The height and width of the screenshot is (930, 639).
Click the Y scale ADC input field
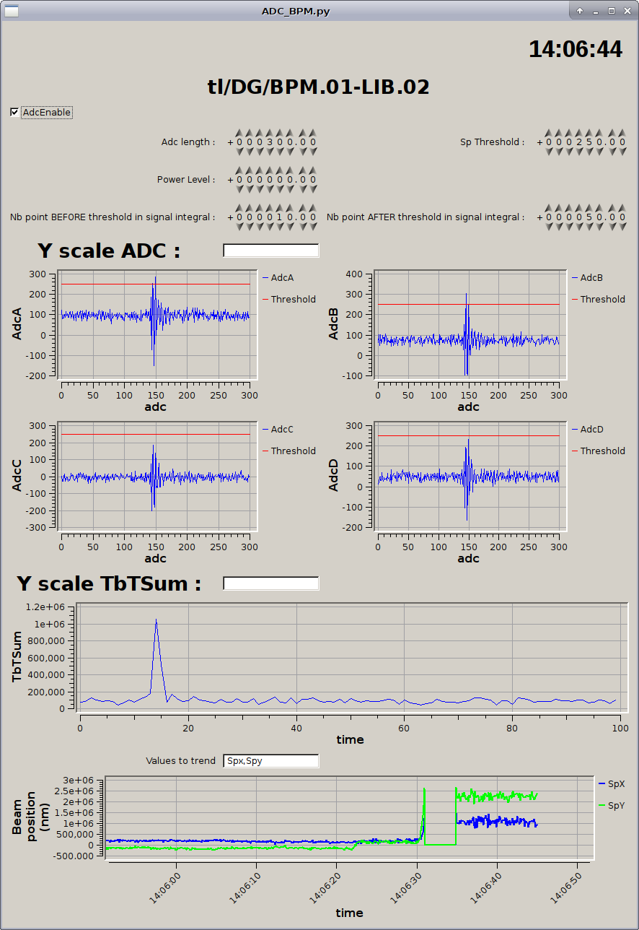(270, 251)
